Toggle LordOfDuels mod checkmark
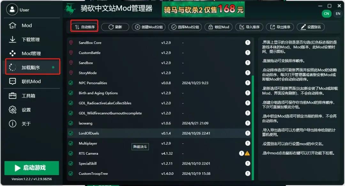345x186 pixels. [x=71, y=133]
